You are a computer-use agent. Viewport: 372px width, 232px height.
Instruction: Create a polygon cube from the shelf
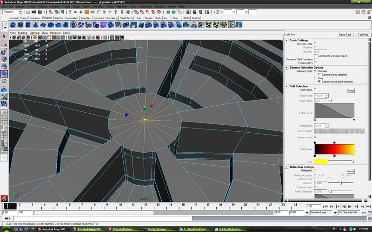click(21, 25)
